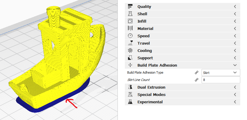Click the Quality category icon
The width and height of the screenshot is (247, 120).
(130, 6)
